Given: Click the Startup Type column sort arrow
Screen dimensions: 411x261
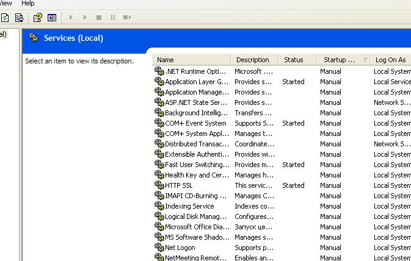Looking at the screenshot, I should [x=366, y=60].
